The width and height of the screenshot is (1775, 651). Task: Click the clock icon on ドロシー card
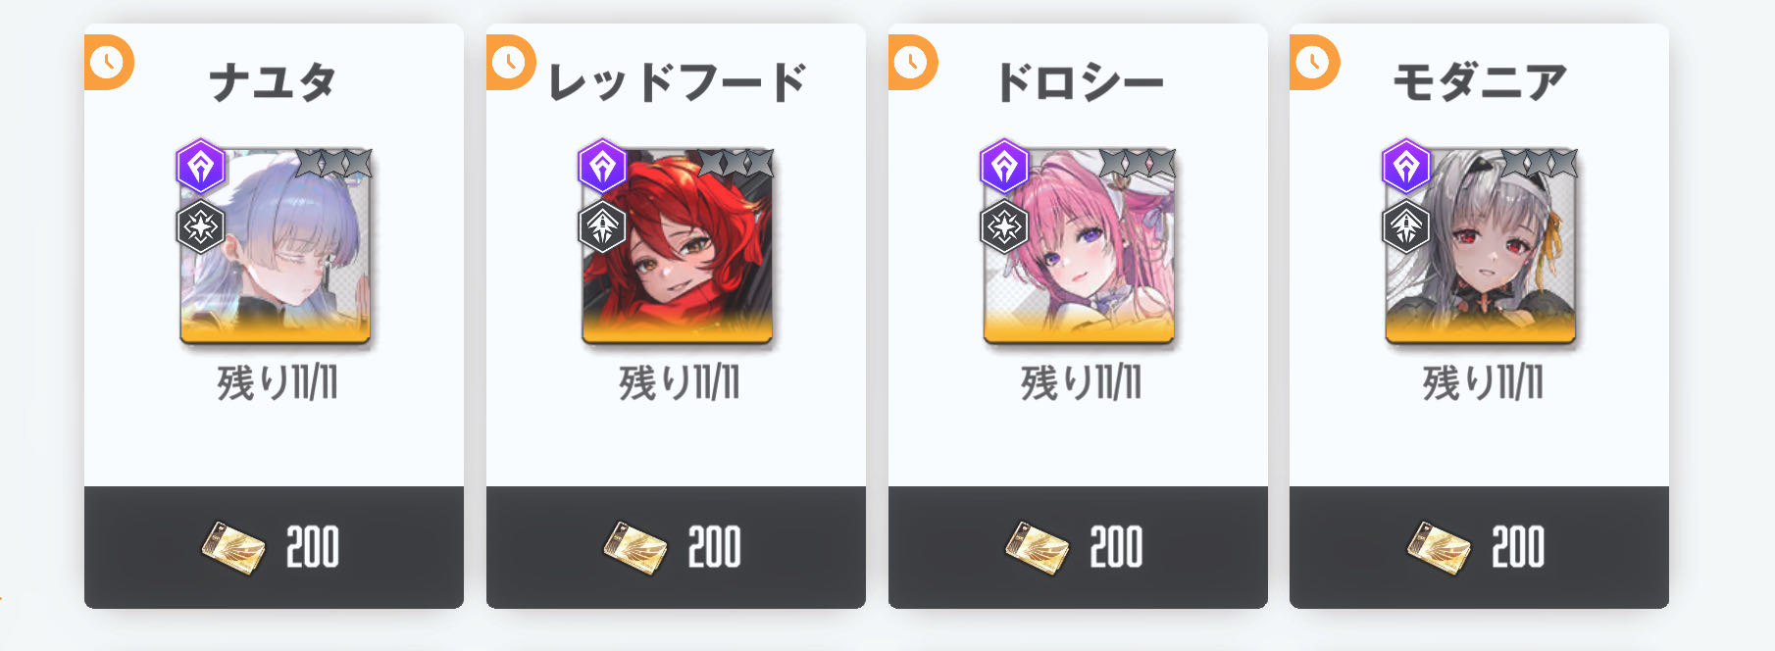911,62
